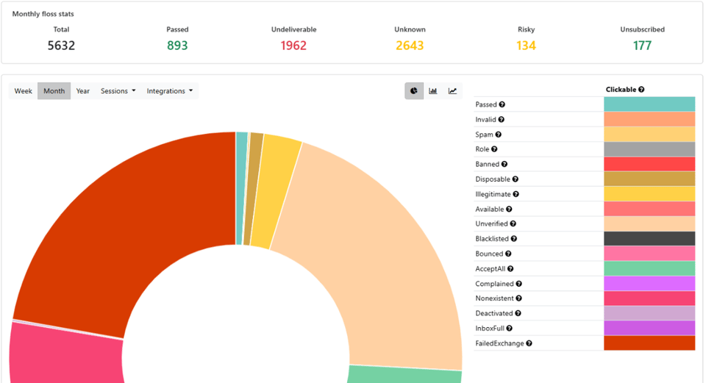Click the red Banned color swatch
706x383 pixels.
649,164
